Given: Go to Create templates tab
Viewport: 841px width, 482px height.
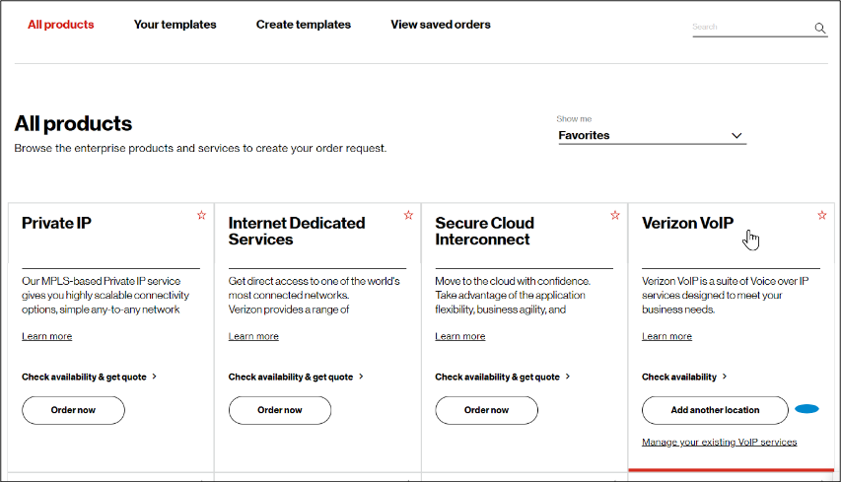Looking at the screenshot, I should (x=303, y=25).
